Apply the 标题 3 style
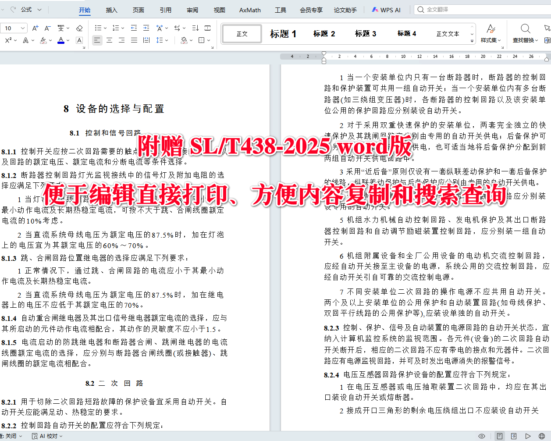This screenshot has width=551, height=441. click(366, 34)
